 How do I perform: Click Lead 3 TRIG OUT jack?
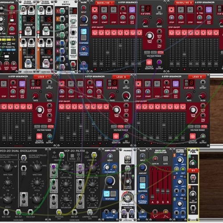(x=203, y=116)
